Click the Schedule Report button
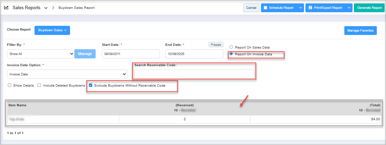The height and width of the screenshot is (145, 386). pyautogui.click(x=279, y=8)
